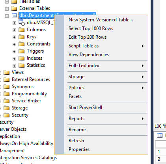Open the Full-Text index submenu arrow
The width and height of the screenshot is (166, 164).
tap(143, 66)
